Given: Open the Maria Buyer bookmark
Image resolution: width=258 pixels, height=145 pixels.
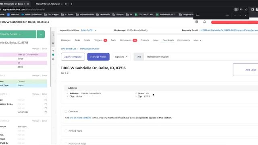Looking at the screenshot, I should [166, 14].
